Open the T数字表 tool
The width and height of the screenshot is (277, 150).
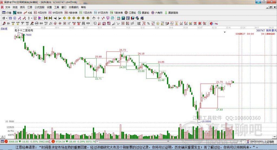click(116, 13)
